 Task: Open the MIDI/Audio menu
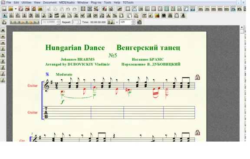pos(67,3)
